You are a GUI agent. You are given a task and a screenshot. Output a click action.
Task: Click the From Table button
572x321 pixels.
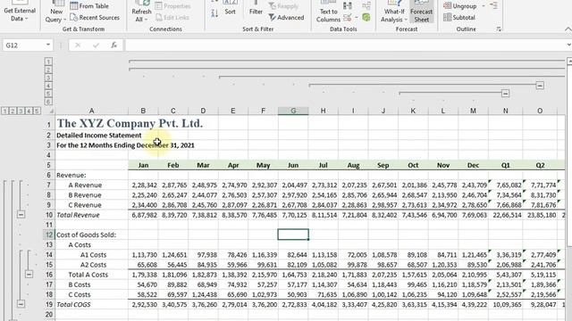(89, 6)
